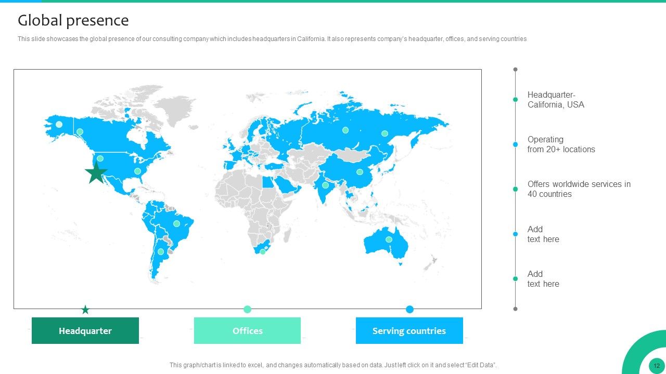Click the office dot in western Russia

coord(345,130)
